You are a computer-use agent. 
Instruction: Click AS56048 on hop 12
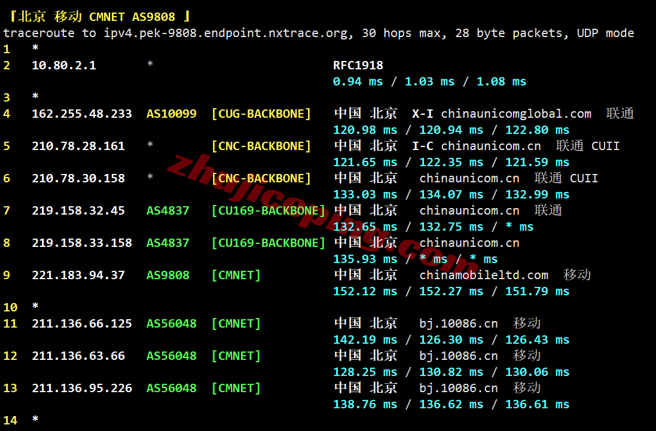[x=172, y=356]
